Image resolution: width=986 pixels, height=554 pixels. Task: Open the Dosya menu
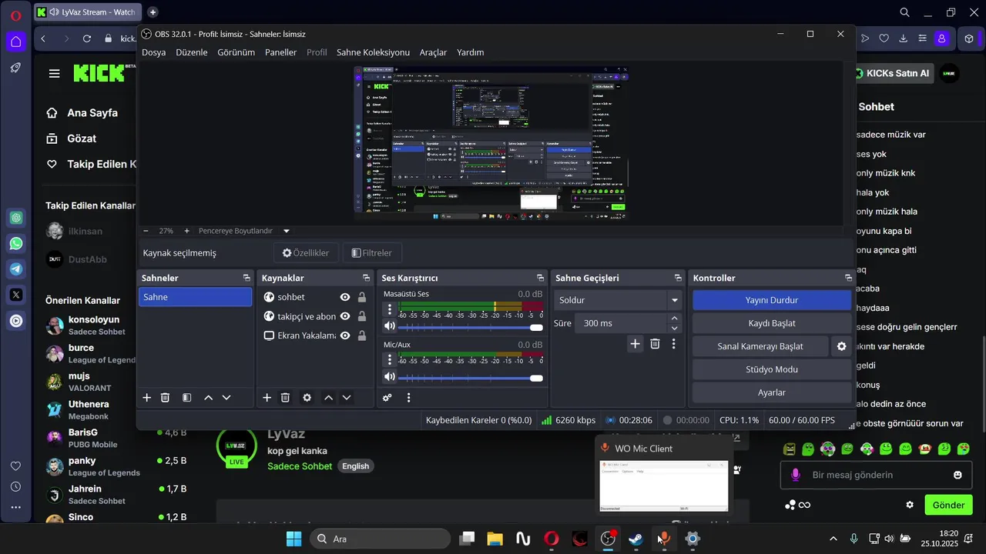tap(153, 52)
